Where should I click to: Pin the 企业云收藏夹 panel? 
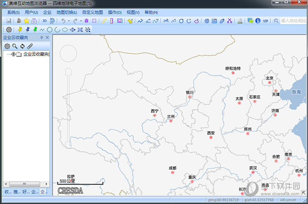pos(42,37)
